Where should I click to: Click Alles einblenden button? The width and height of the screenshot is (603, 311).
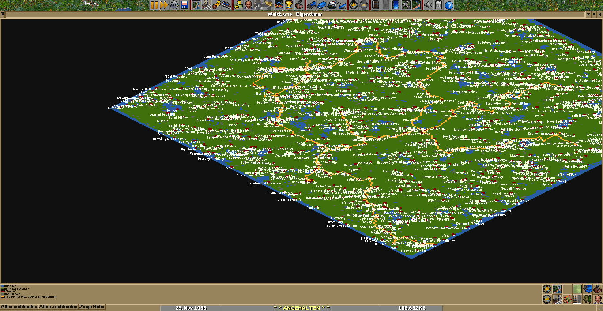coord(19,307)
